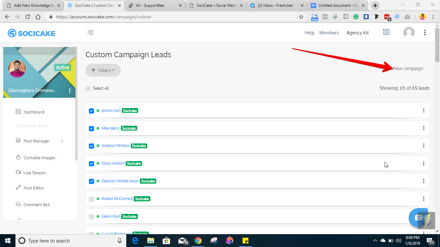This screenshot has height=247, width=440.
Task: Switch to Untitled document Google Docs tab
Action: point(338,5)
